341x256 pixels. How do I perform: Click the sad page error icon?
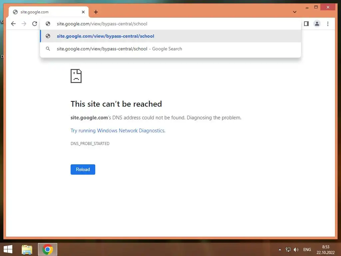point(76,76)
